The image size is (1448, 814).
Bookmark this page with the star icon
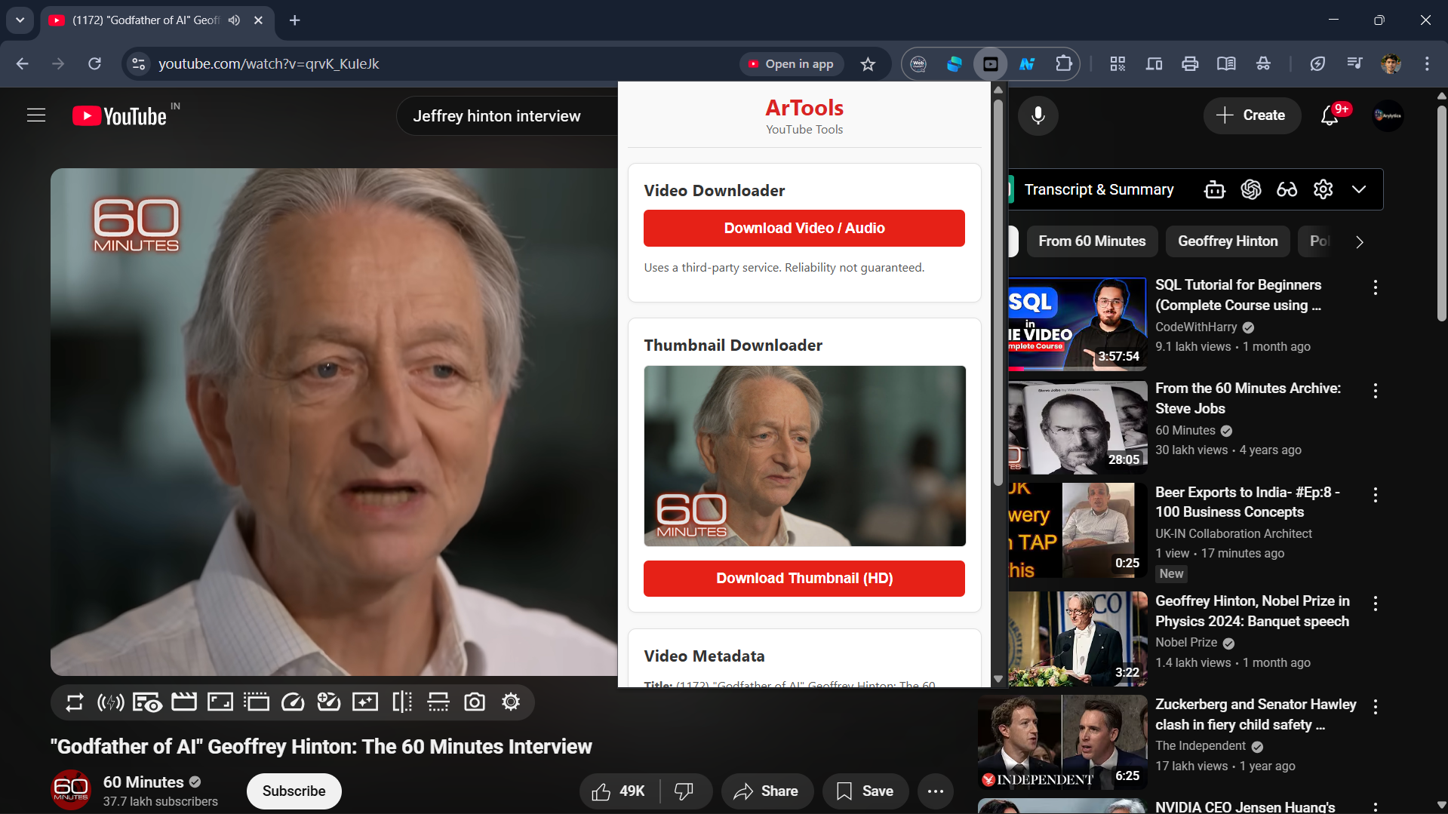[x=868, y=64]
